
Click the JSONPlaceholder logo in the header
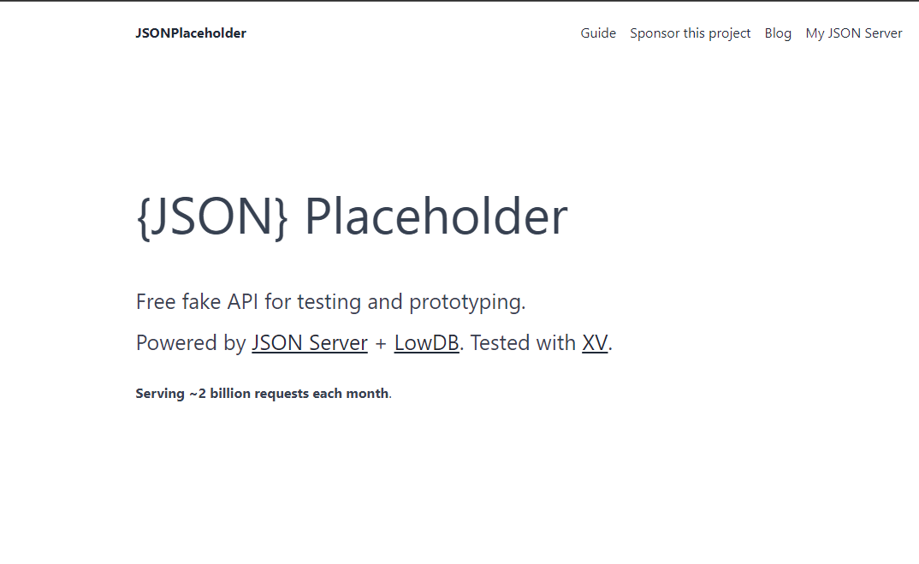[x=191, y=33]
